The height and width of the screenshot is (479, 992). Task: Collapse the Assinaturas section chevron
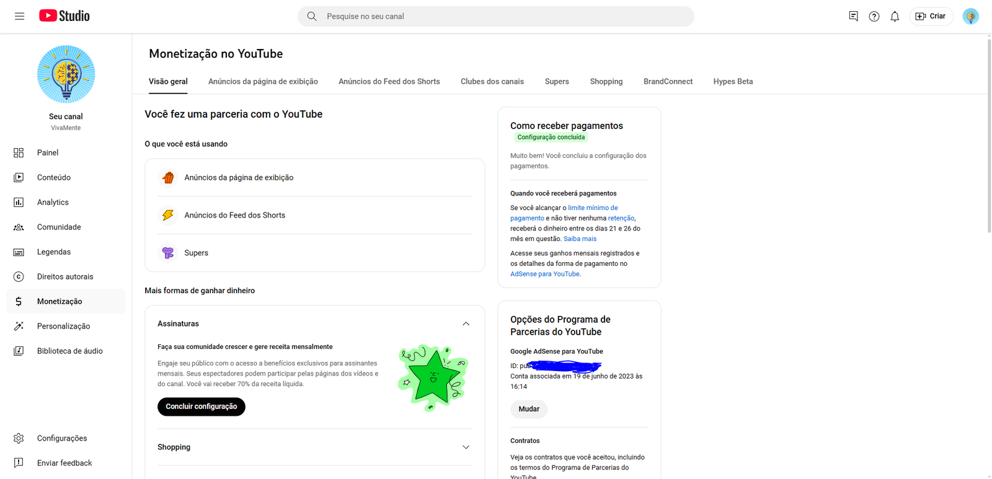(466, 323)
